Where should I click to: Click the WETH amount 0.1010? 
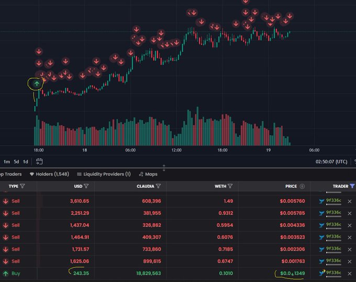[226, 274]
